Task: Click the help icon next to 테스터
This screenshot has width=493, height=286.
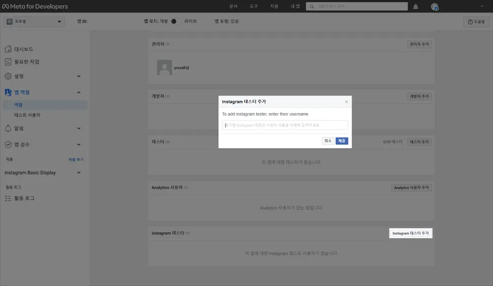Action: tap(168, 142)
